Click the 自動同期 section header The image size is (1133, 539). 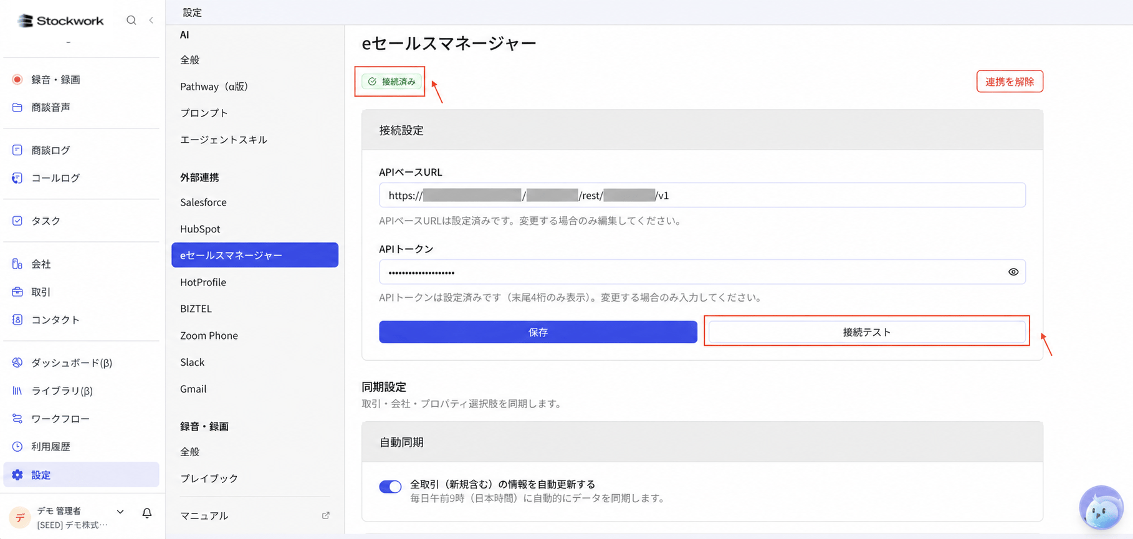(702, 442)
